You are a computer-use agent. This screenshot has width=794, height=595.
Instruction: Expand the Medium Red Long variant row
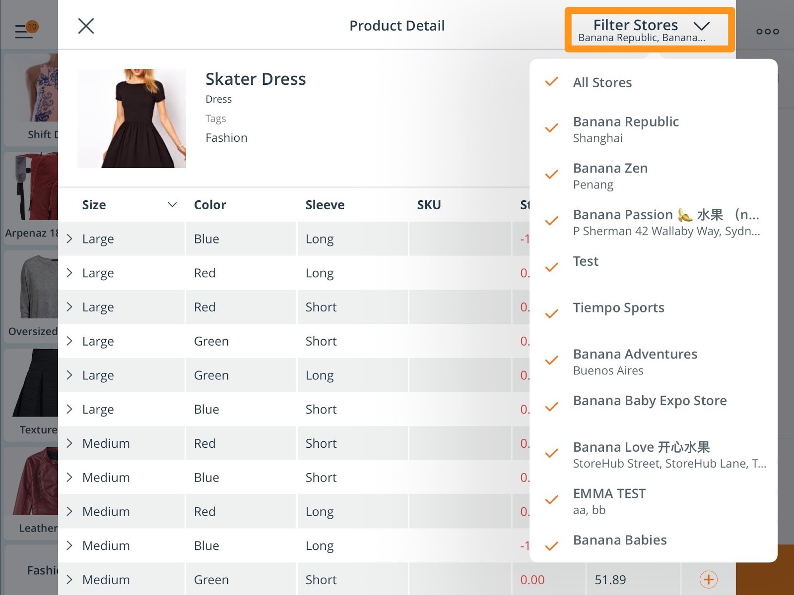click(x=69, y=511)
